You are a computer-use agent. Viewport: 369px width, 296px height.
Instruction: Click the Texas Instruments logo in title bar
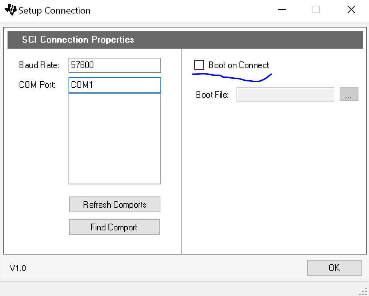pos(11,10)
